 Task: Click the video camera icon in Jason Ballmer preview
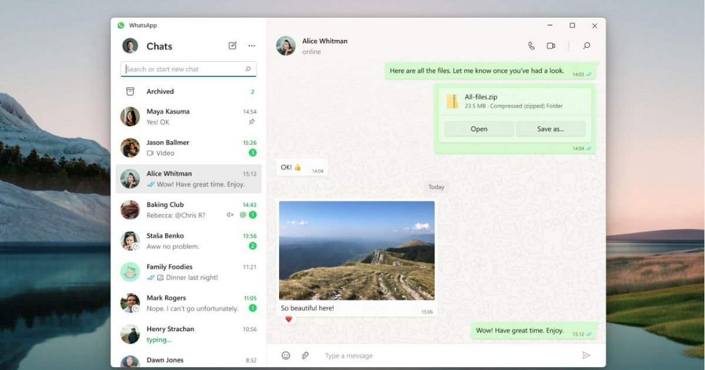click(x=150, y=153)
